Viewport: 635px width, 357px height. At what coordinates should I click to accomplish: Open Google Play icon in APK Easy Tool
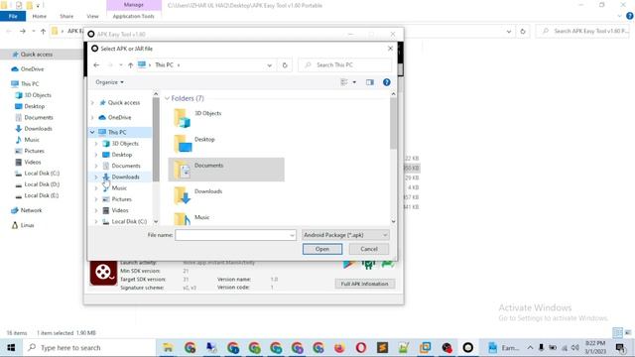pyautogui.click(x=349, y=265)
